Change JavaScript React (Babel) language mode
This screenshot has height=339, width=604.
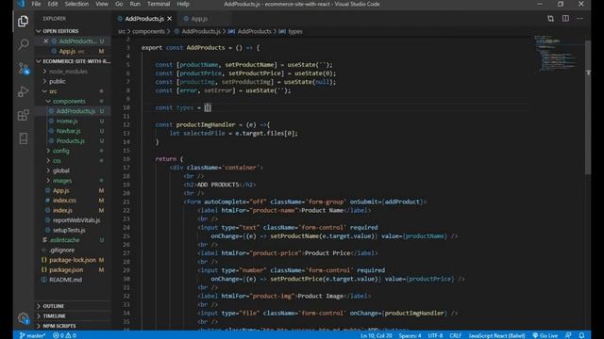coord(496,335)
